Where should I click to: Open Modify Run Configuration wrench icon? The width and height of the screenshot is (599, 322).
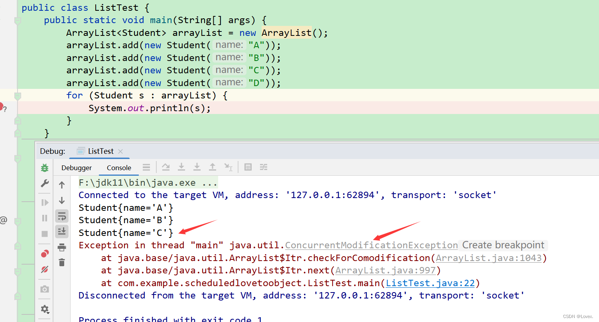pyautogui.click(x=45, y=183)
